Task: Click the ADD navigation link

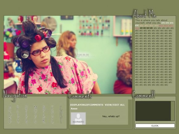Action: 10,114
